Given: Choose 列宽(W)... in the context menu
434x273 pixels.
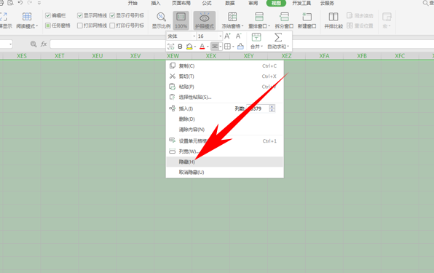Looking at the screenshot, I should 225,151.
